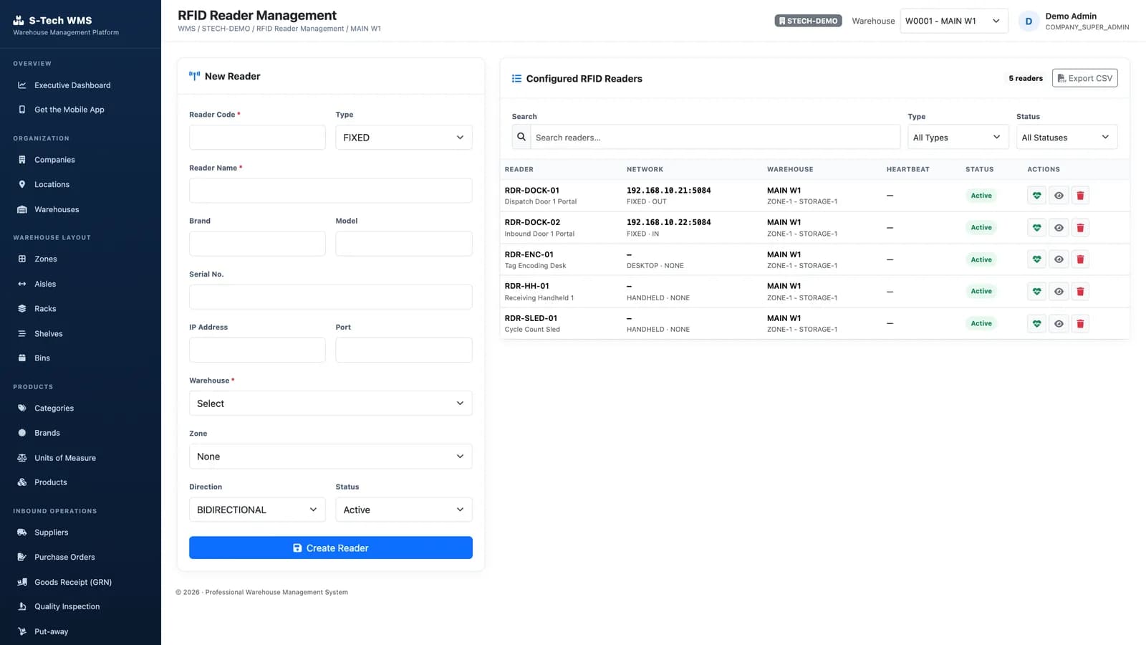View details of RDR-DOCK-02 via eye icon
The height and width of the screenshot is (645, 1146).
[x=1059, y=228]
